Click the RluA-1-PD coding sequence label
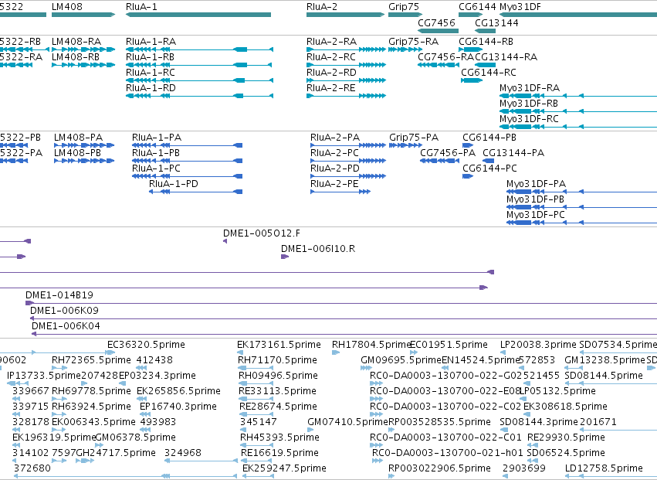The height and width of the screenshot is (480, 657). [174, 184]
